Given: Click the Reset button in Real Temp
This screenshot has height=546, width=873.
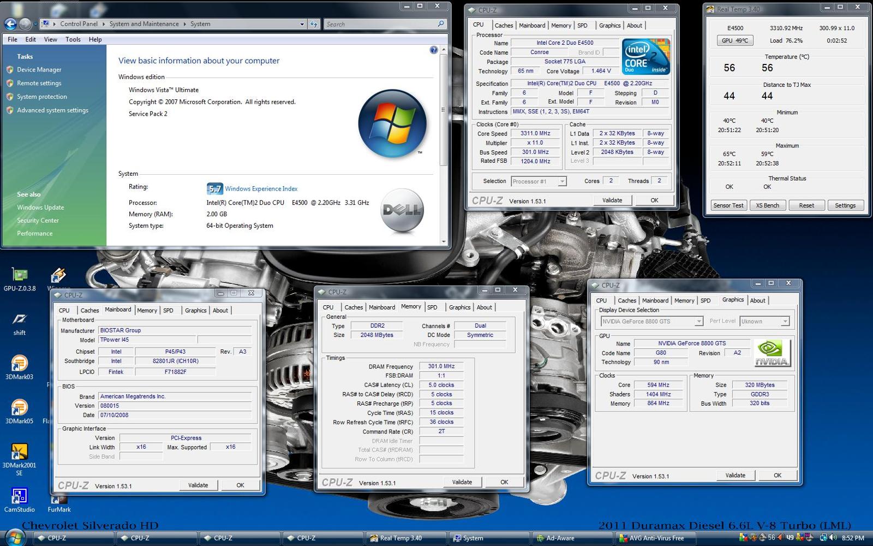Looking at the screenshot, I should (x=806, y=205).
